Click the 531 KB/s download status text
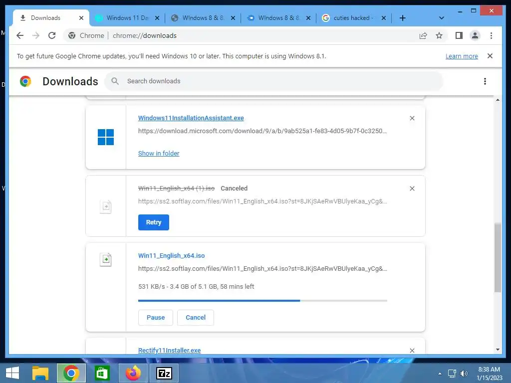This screenshot has width=511, height=383. click(196, 287)
